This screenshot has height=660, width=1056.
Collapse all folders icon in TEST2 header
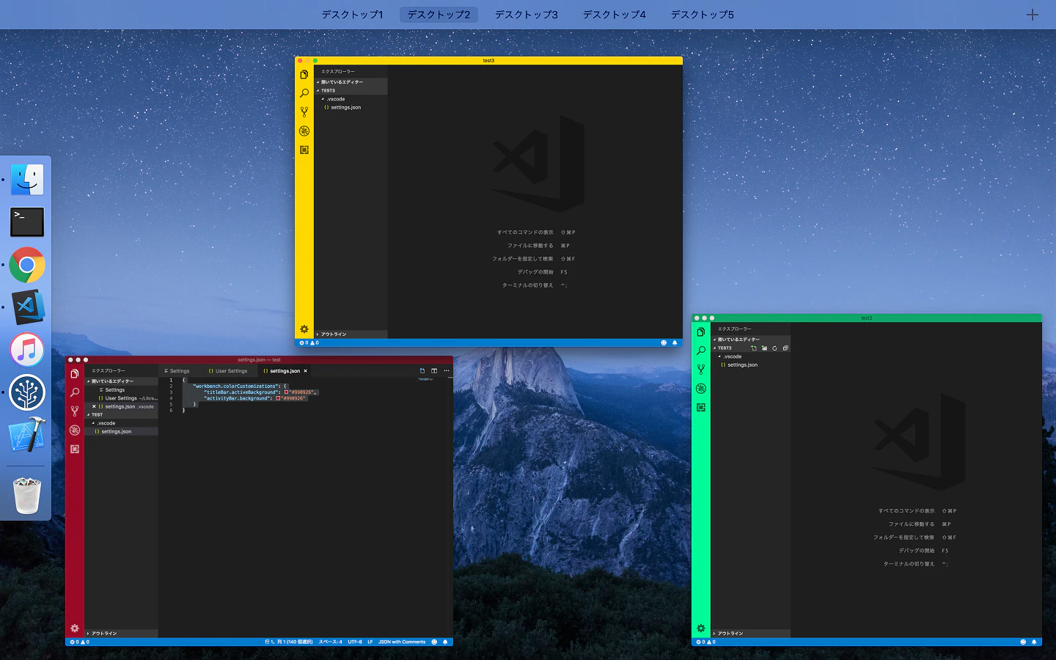click(x=785, y=348)
